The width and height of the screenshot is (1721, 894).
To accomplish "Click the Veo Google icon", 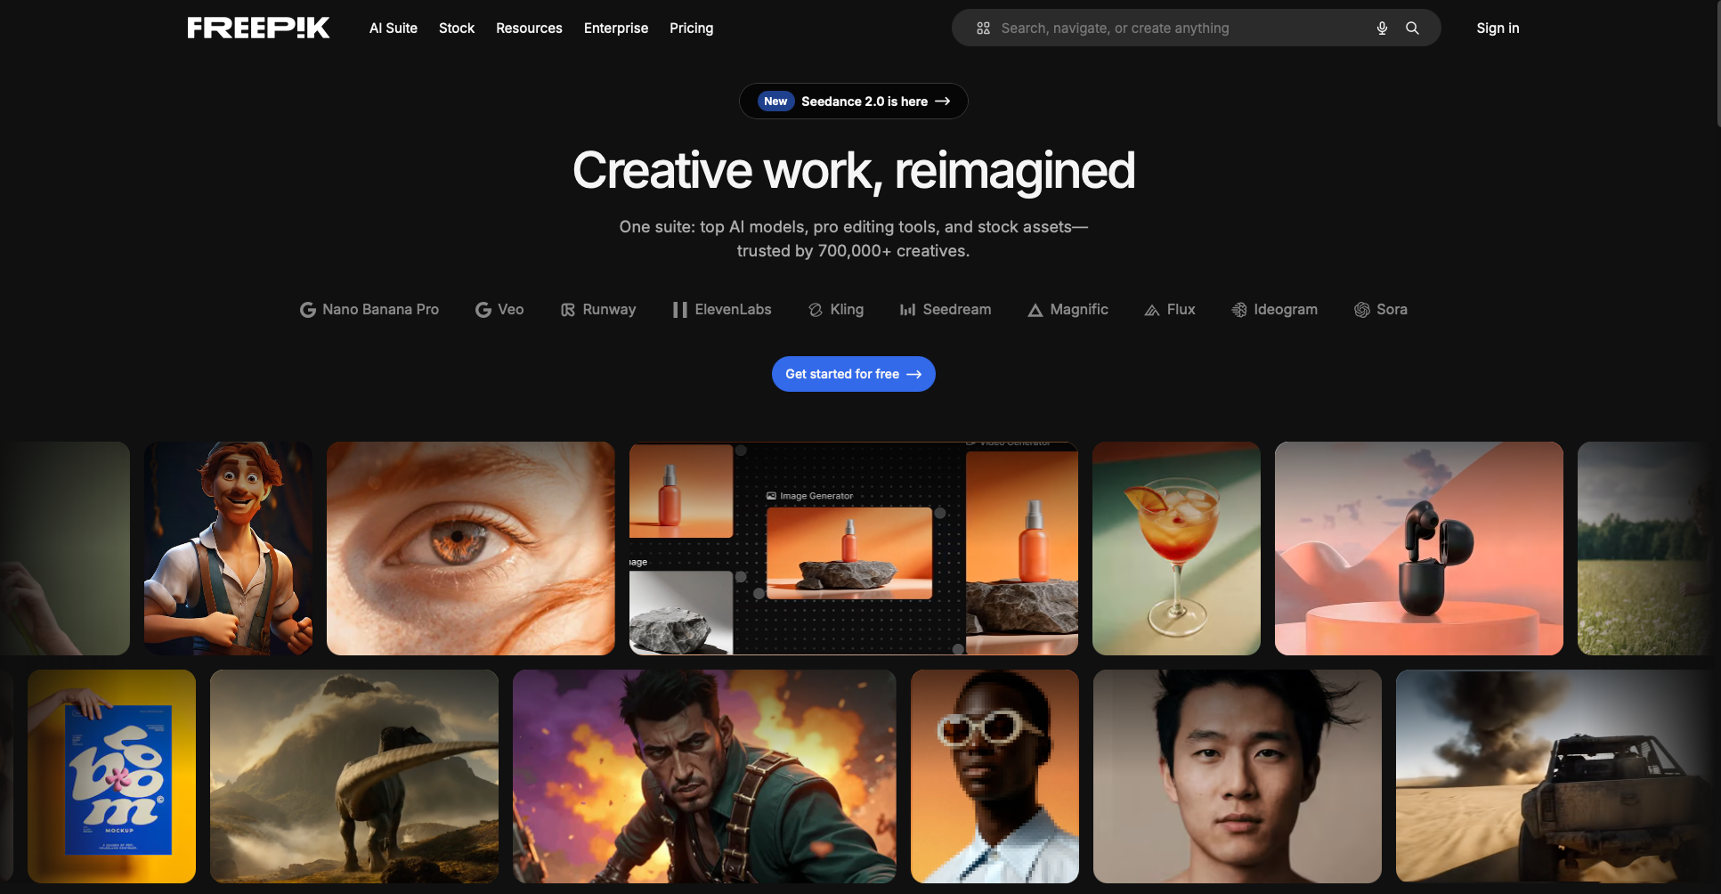I will coord(483,310).
